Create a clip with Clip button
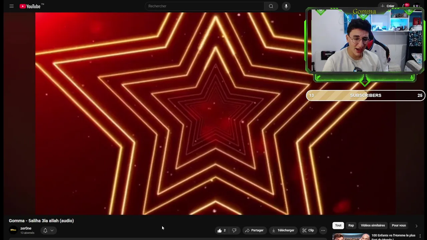 [308, 230]
